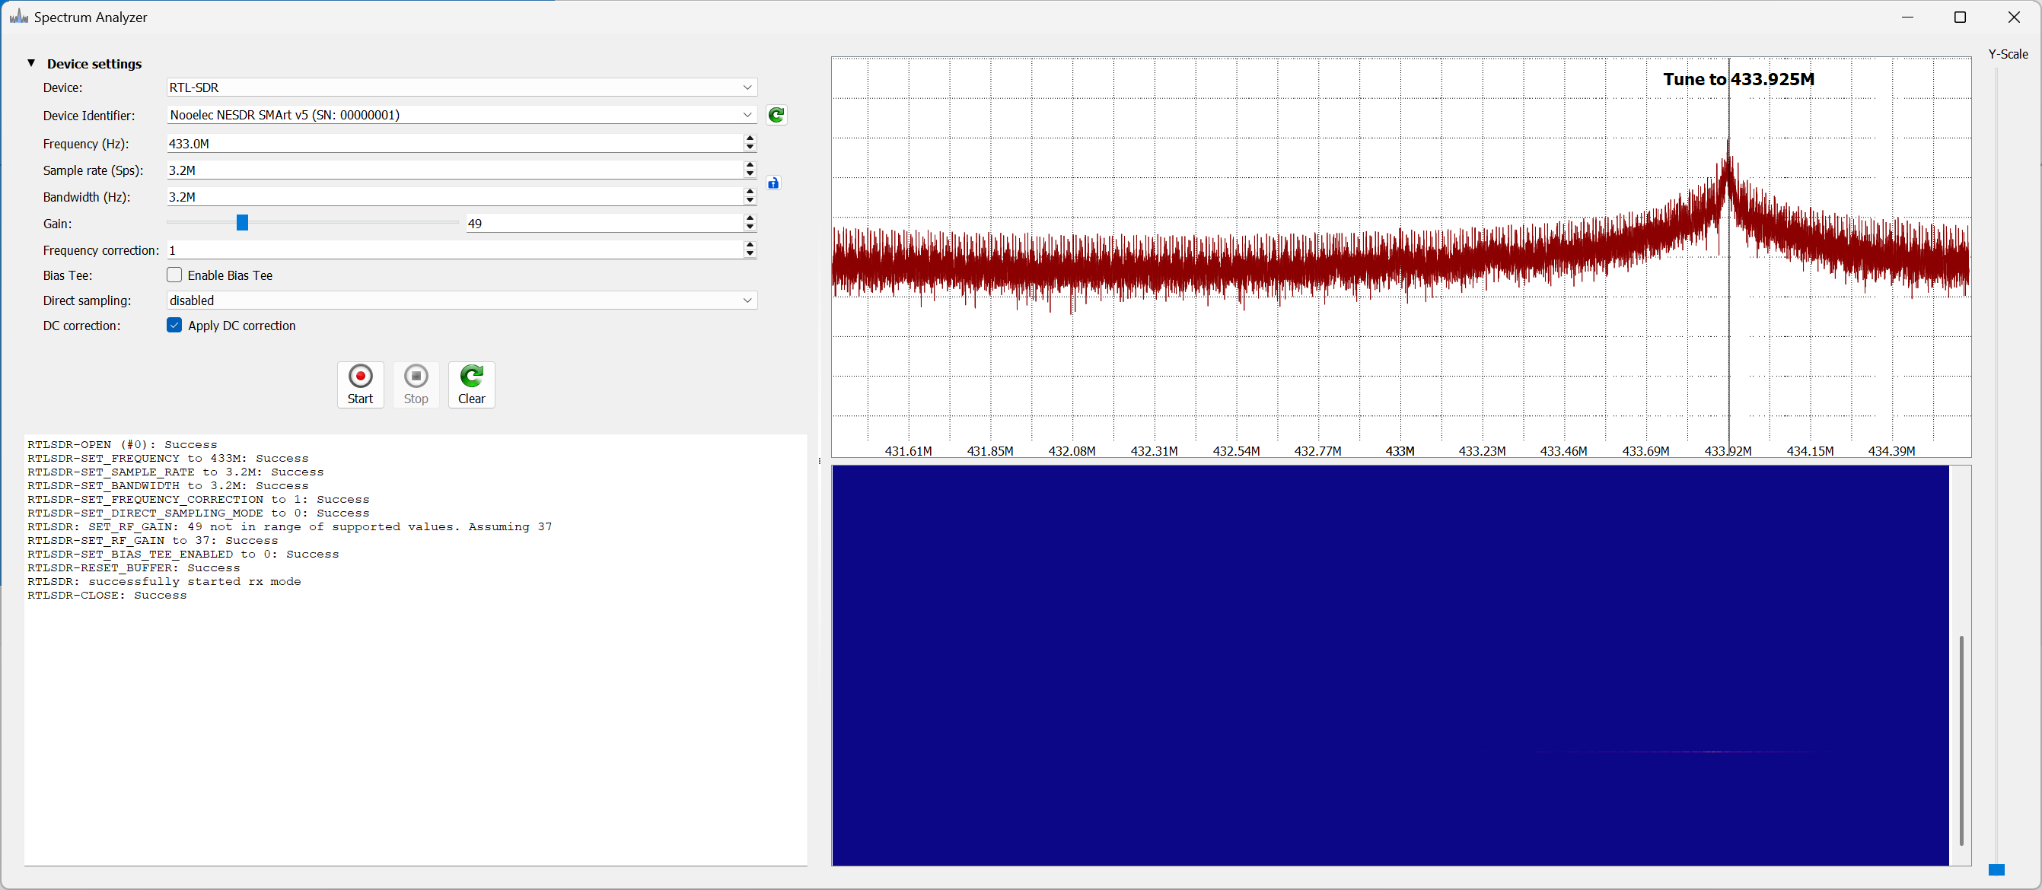The height and width of the screenshot is (890, 2042).
Task: Toggle the sample rate bandwidth lock icon
Action: [x=773, y=183]
